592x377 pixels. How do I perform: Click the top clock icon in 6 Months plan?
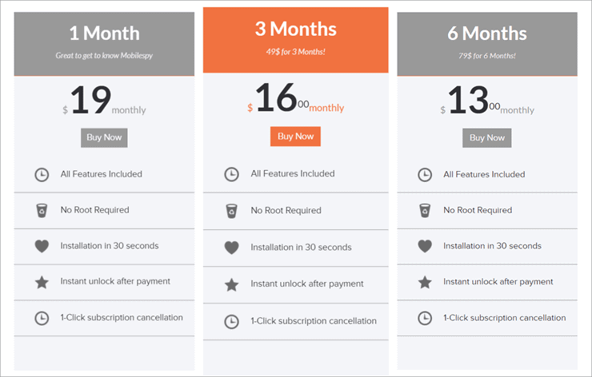click(x=425, y=174)
